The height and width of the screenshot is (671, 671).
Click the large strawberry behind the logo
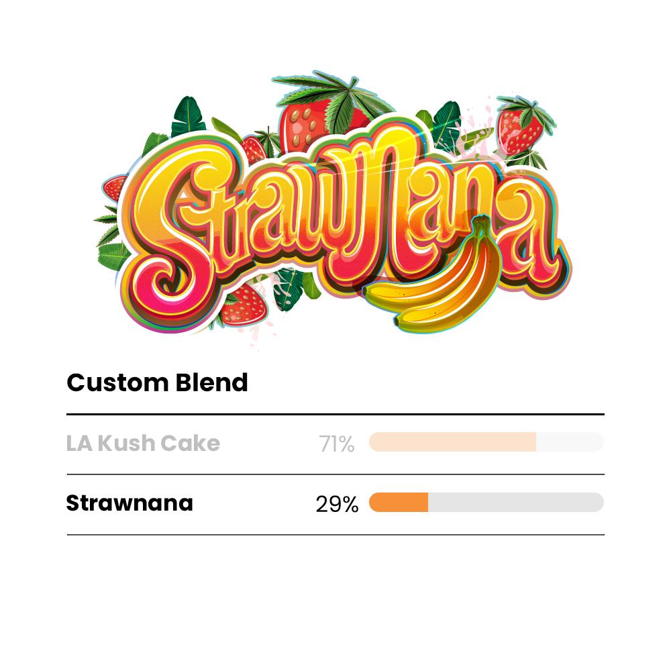[x=302, y=122]
